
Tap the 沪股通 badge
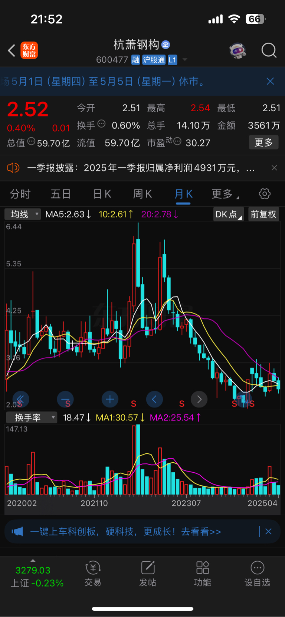click(x=154, y=60)
